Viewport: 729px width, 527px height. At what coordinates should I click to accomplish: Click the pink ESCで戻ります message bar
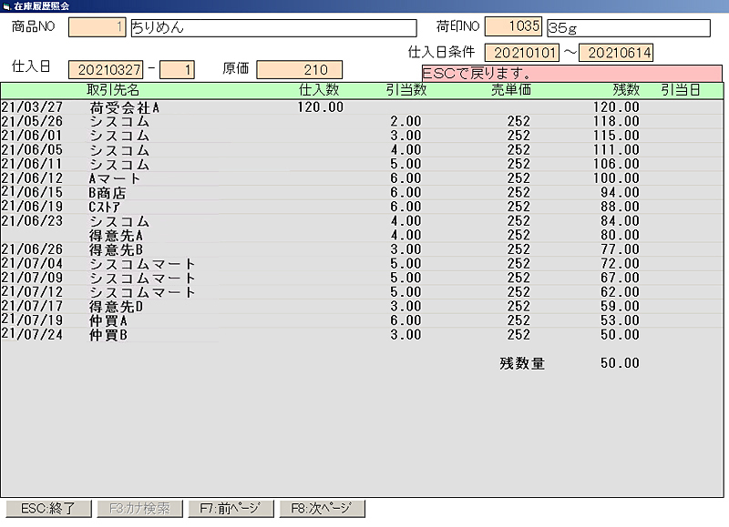coord(571,72)
